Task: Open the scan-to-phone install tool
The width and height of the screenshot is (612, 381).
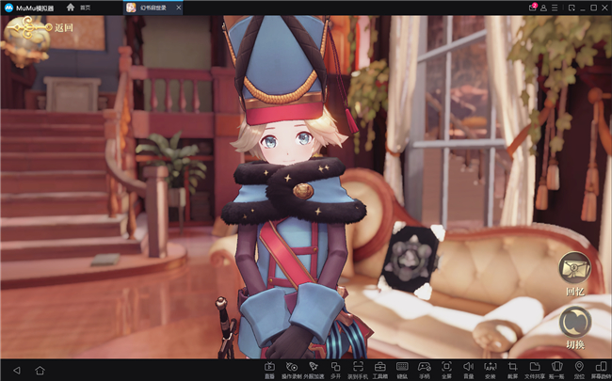Action: (358, 370)
